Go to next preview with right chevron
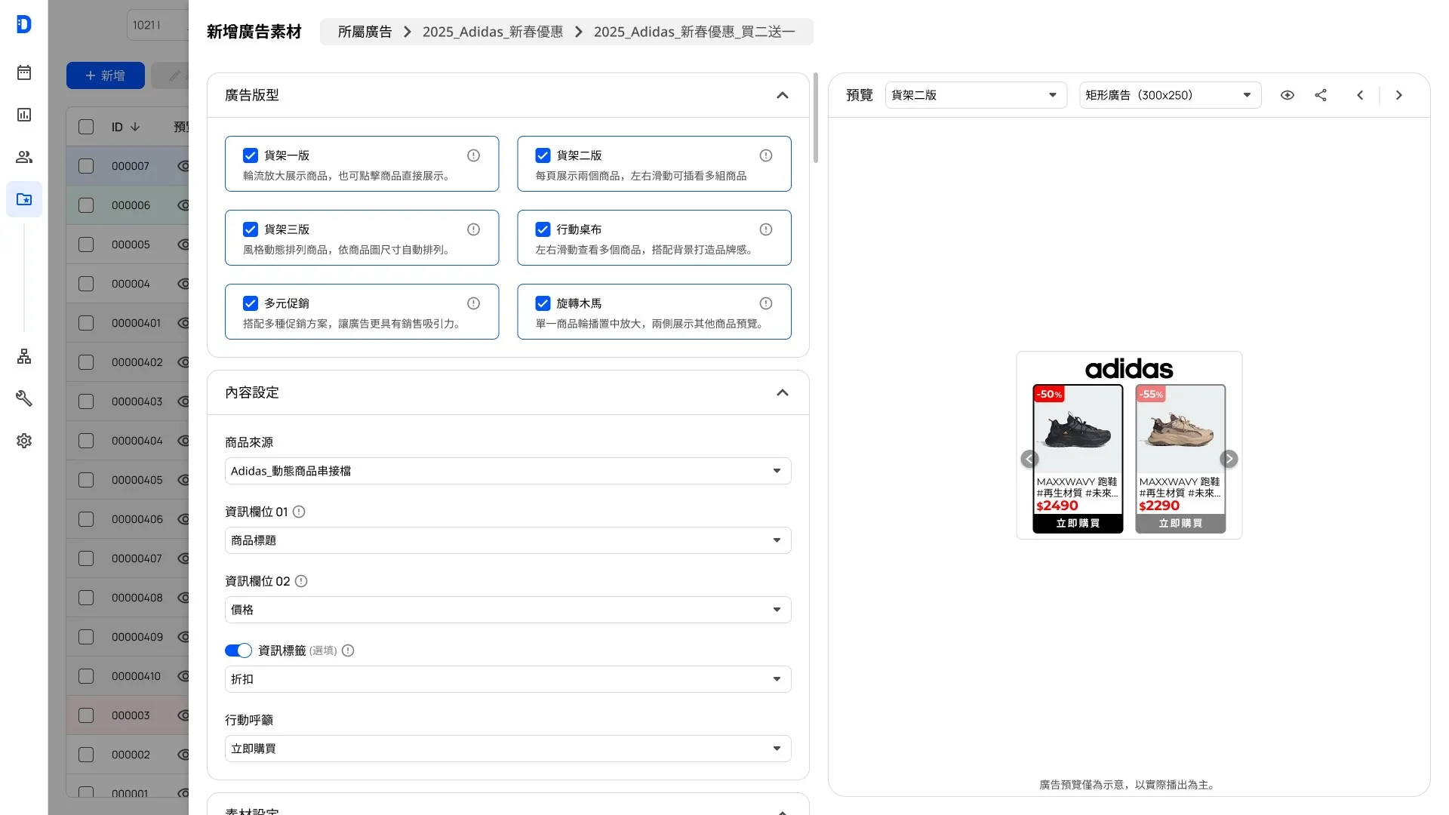1449x815 pixels. (1399, 95)
